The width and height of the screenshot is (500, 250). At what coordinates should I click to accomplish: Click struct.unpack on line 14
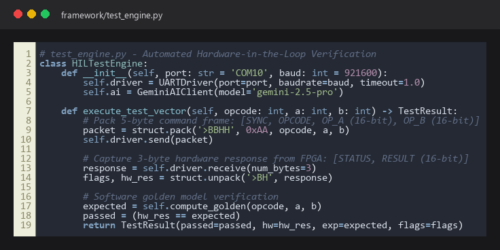[205, 177]
